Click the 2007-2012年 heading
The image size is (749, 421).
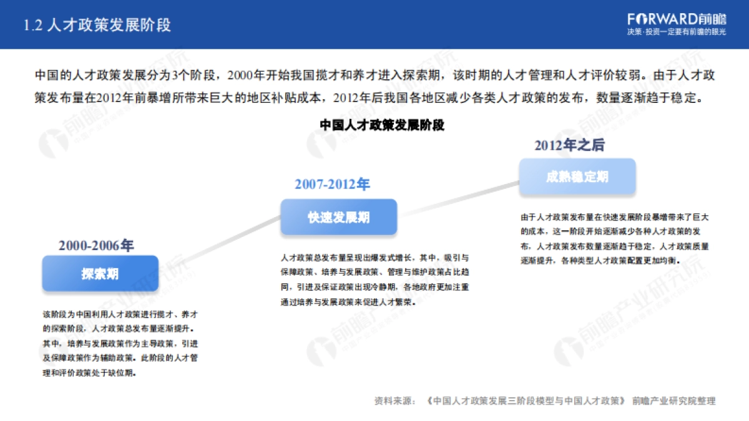[x=332, y=185]
